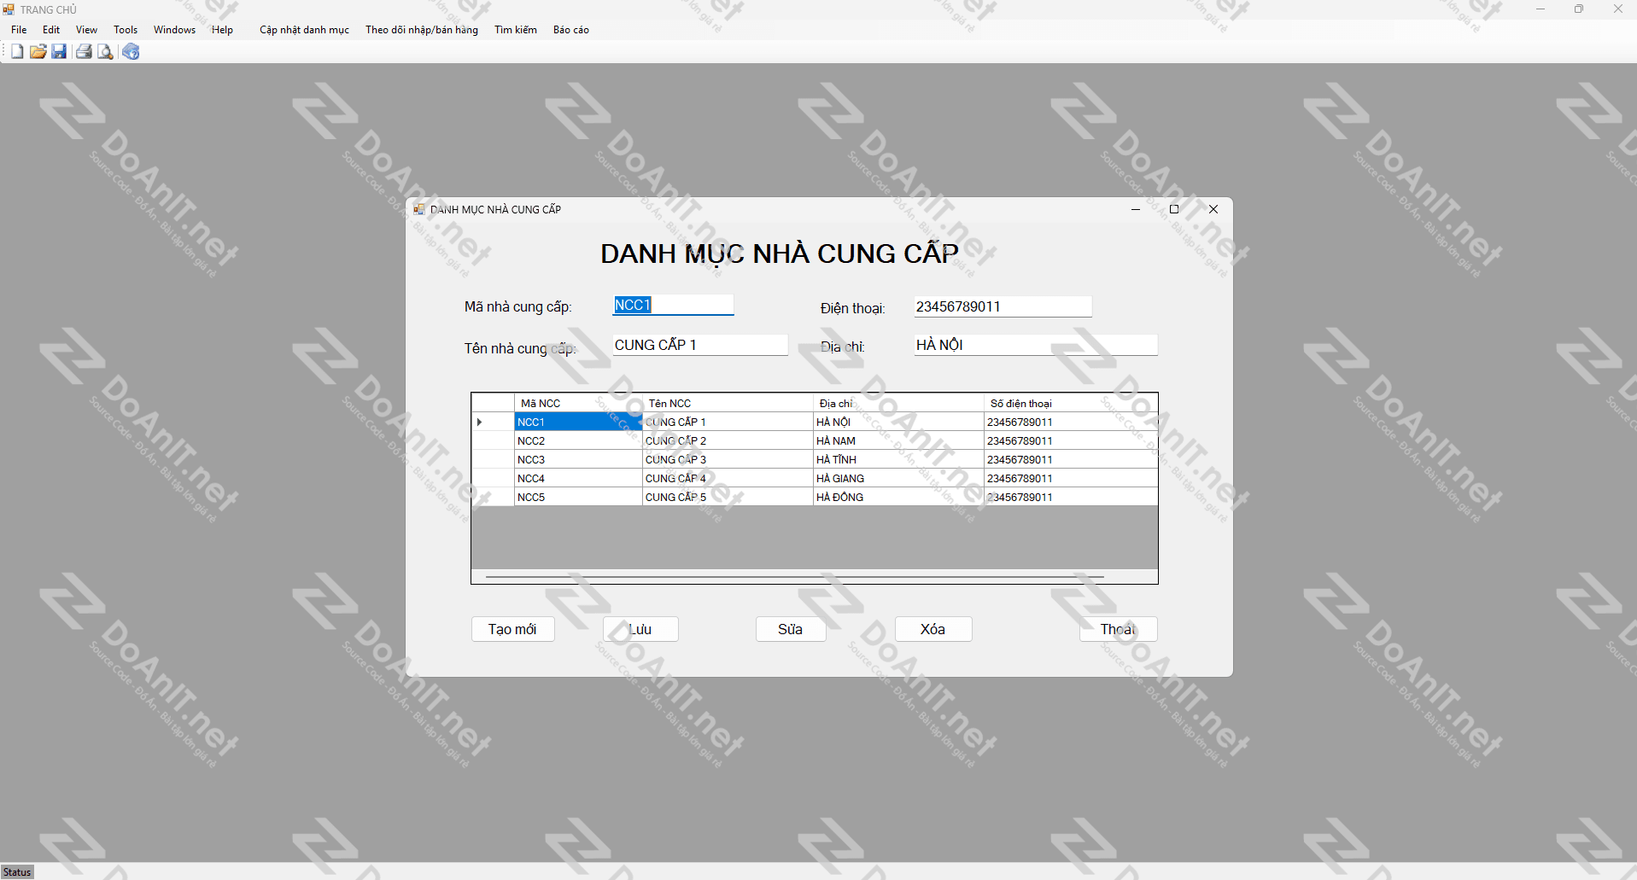This screenshot has width=1637, height=880.
Task: Open the Tools menu
Action: [126, 30]
